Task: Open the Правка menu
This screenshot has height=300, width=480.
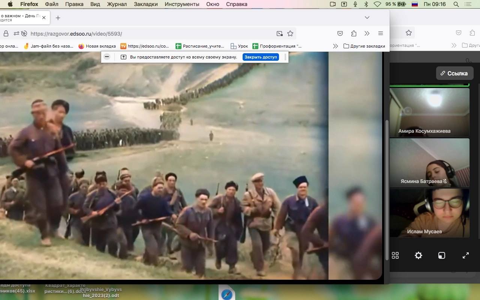Action: pyautogui.click(x=74, y=4)
